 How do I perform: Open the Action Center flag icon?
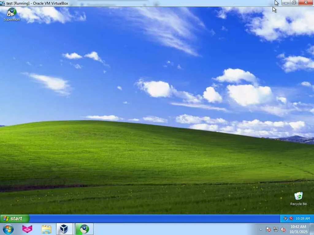coord(268,229)
